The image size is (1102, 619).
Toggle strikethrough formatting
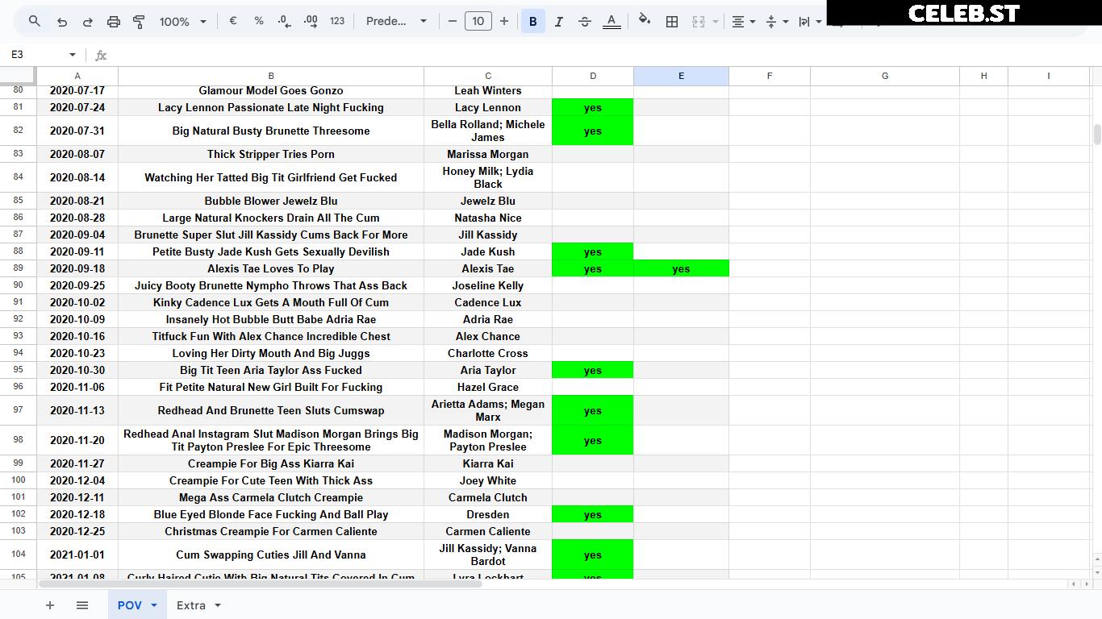pos(585,22)
